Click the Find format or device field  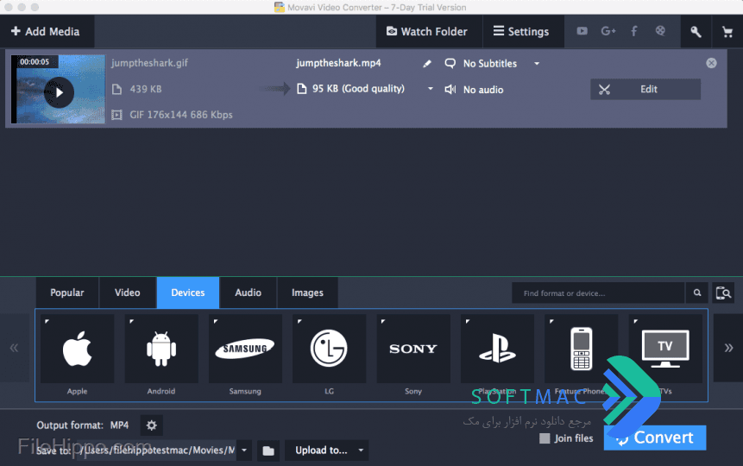tap(598, 293)
